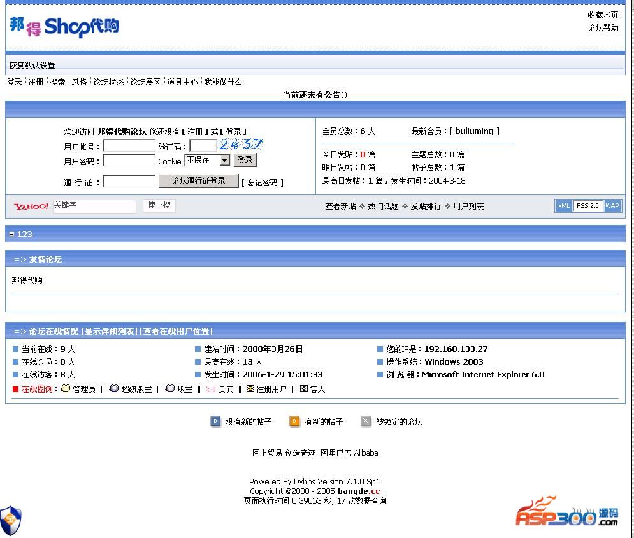Click the 没有新的帖子 blue folder icon
Viewport: 634px width, 538px height.
click(x=215, y=421)
